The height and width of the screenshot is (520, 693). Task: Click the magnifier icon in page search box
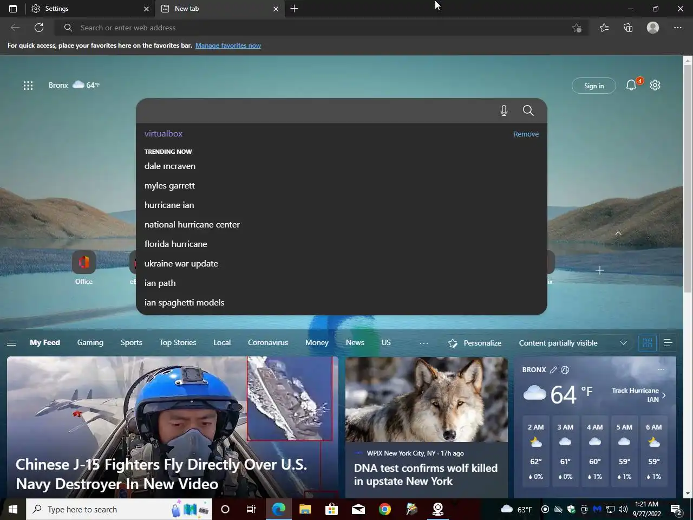[528, 110]
